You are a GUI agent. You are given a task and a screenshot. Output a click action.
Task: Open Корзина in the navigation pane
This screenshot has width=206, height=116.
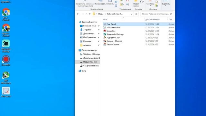pyautogui.click(x=87, y=41)
